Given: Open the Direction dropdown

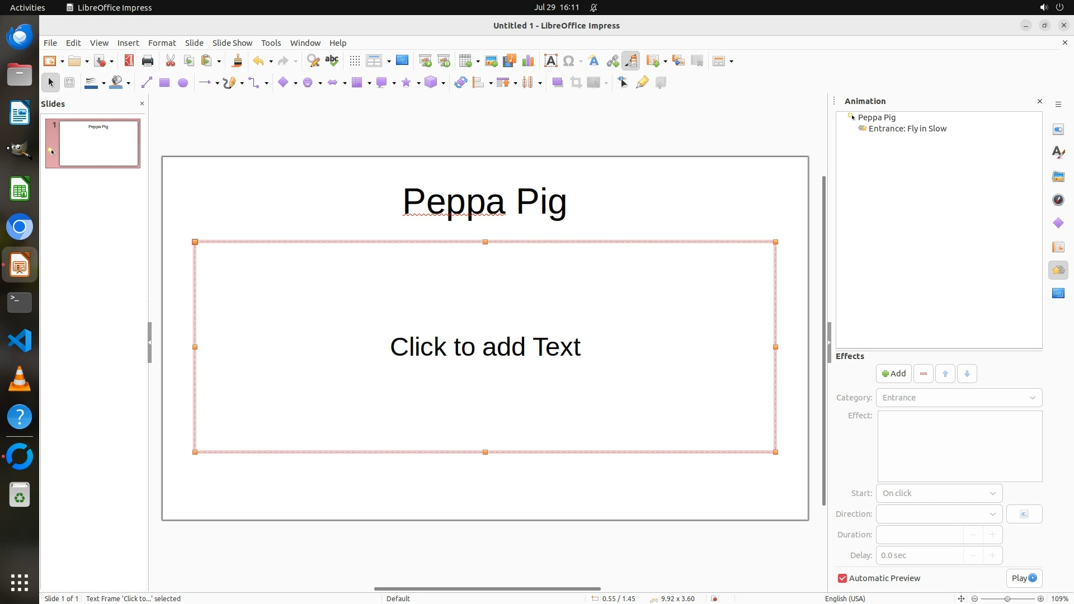Looking at the screenshot, I should click(x=939, y=514).
